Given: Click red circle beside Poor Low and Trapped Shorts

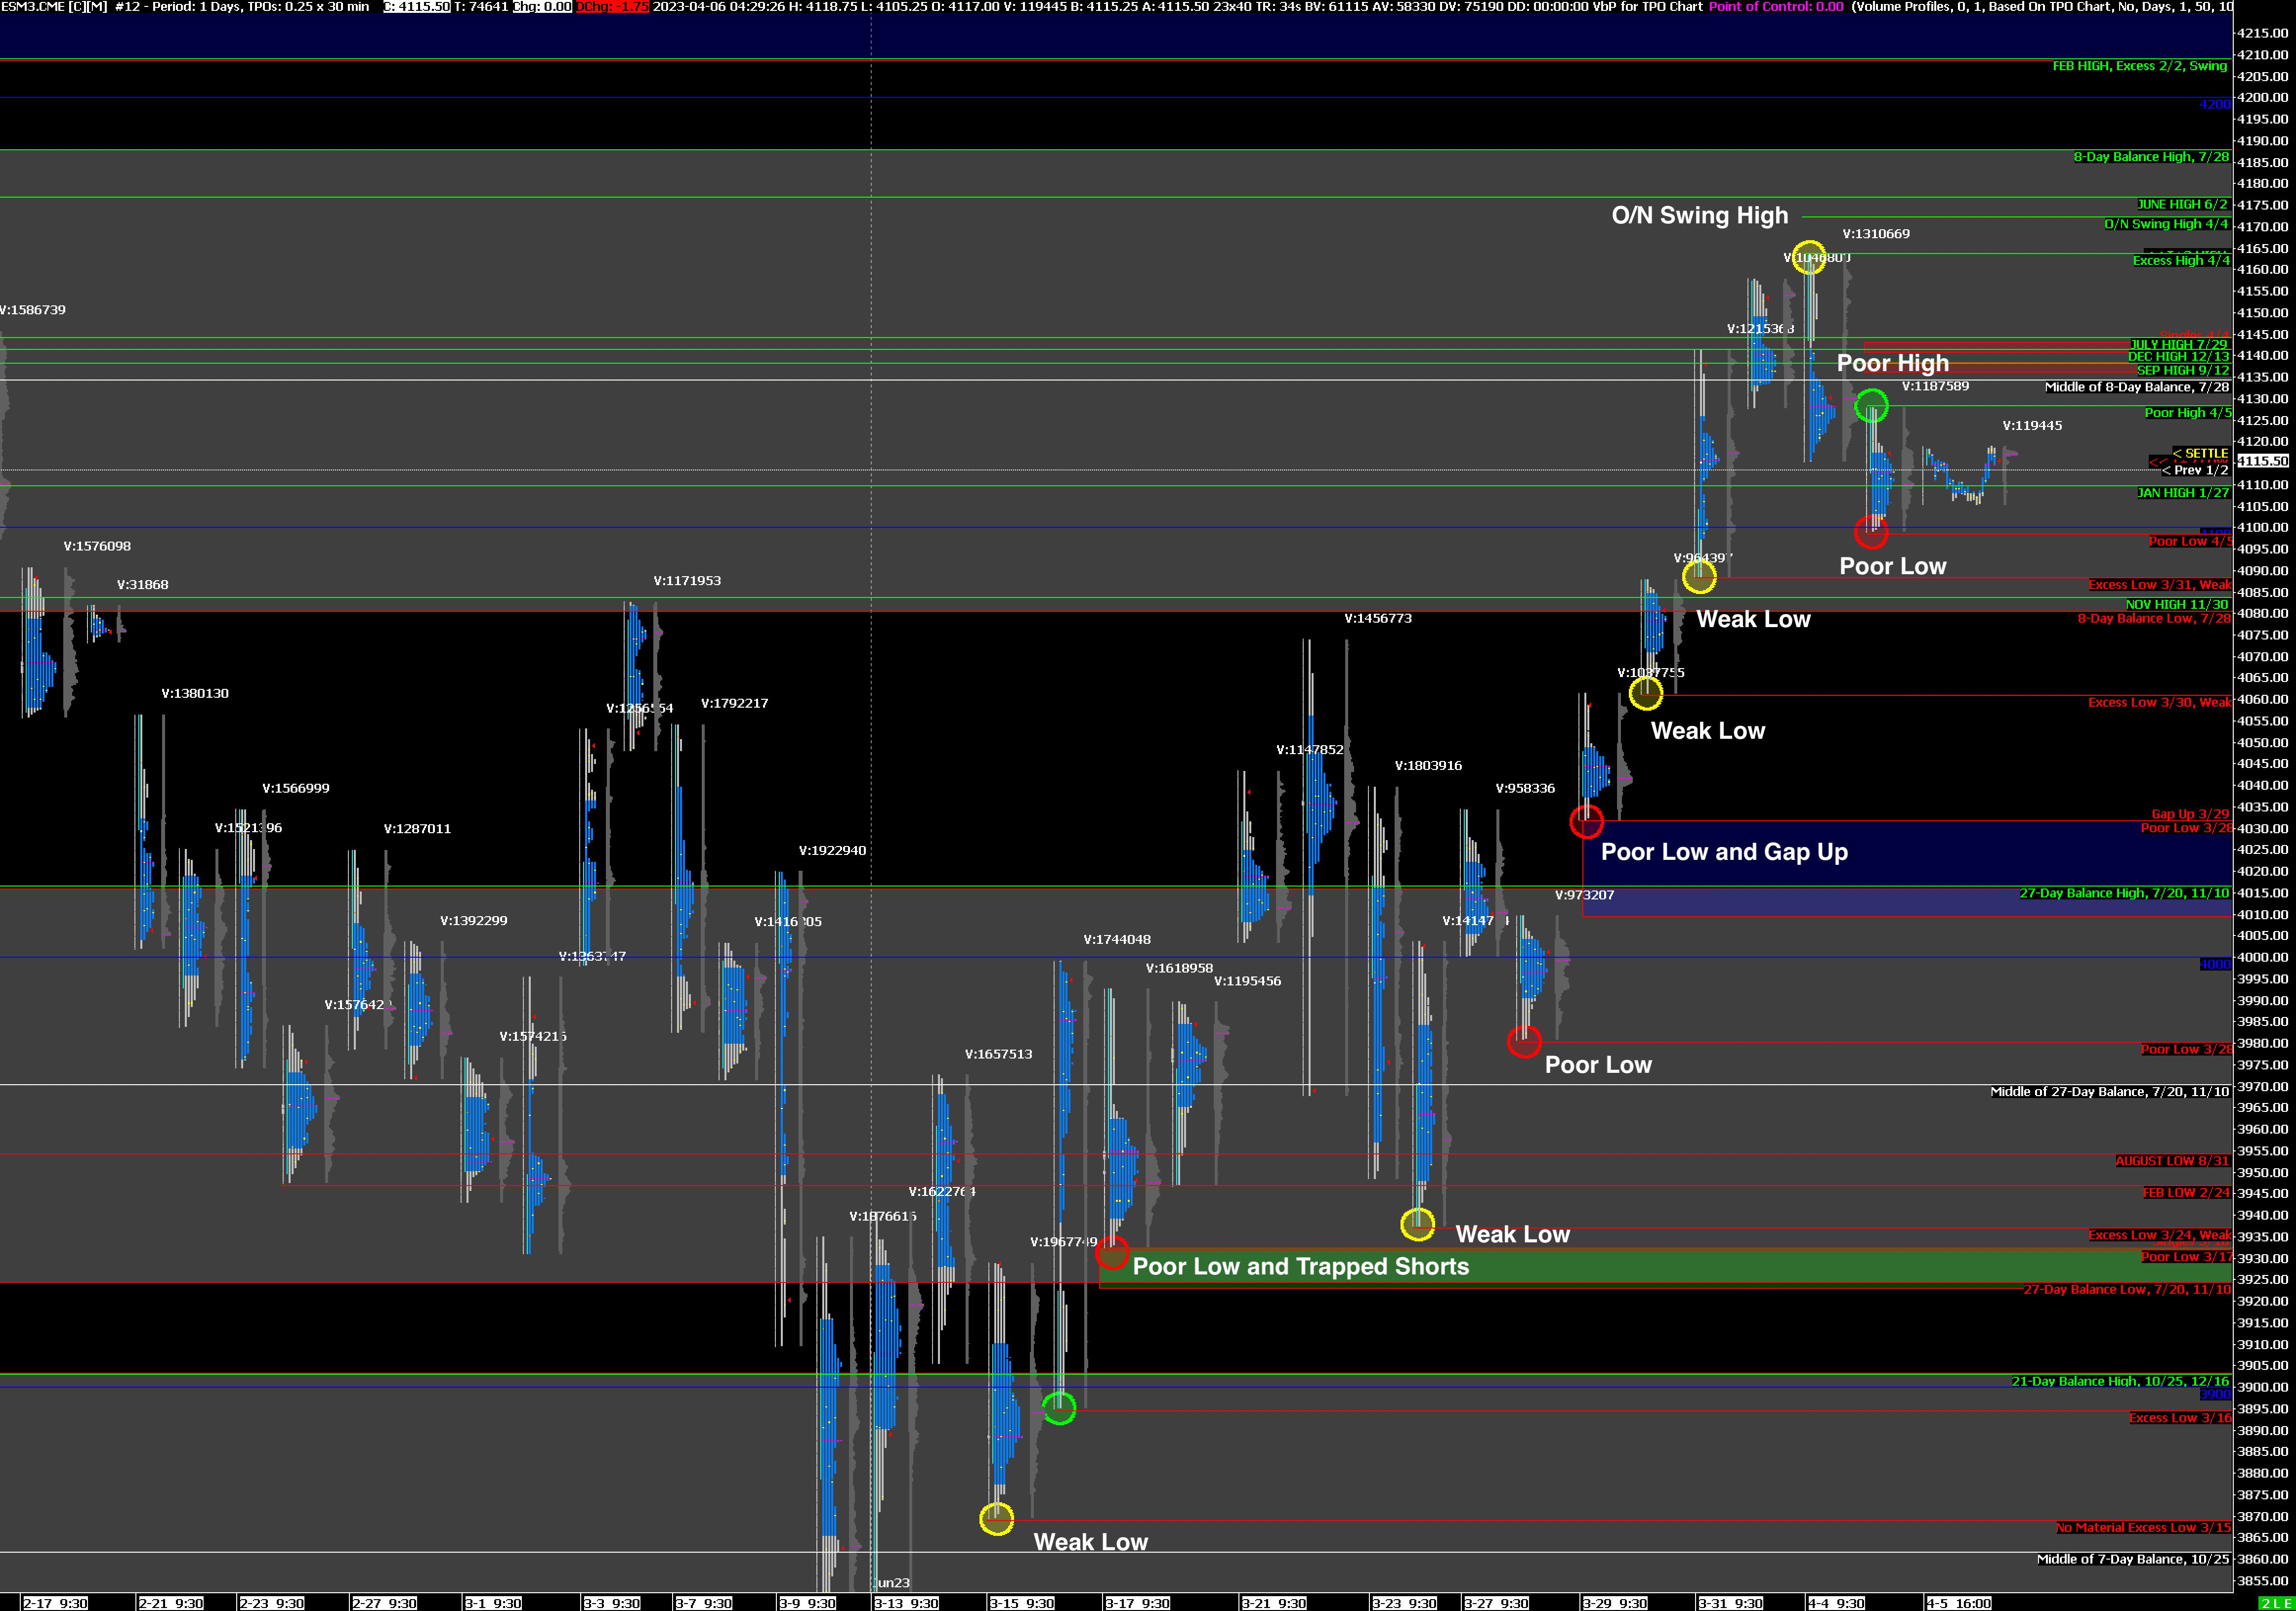Looking at the screenshot, I should coord(1112,1252).
